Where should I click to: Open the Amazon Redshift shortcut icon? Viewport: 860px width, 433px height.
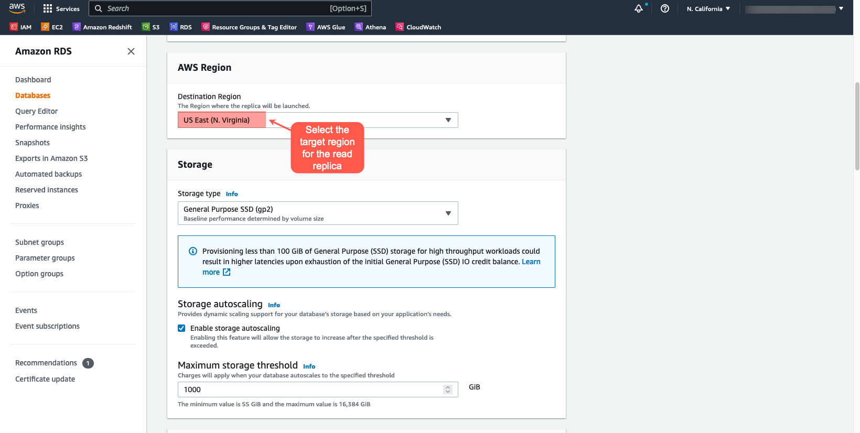77,27
